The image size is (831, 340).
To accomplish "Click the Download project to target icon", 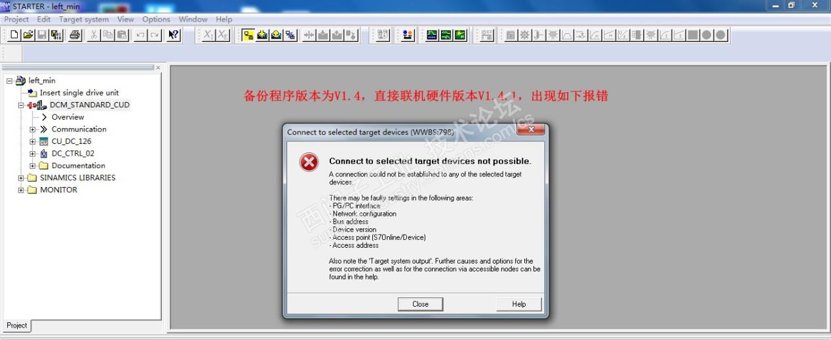I will [262, 35].
